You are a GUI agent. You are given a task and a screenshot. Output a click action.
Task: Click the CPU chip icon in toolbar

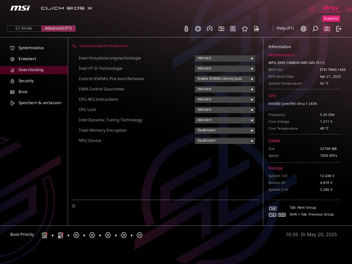click(198, 29)
